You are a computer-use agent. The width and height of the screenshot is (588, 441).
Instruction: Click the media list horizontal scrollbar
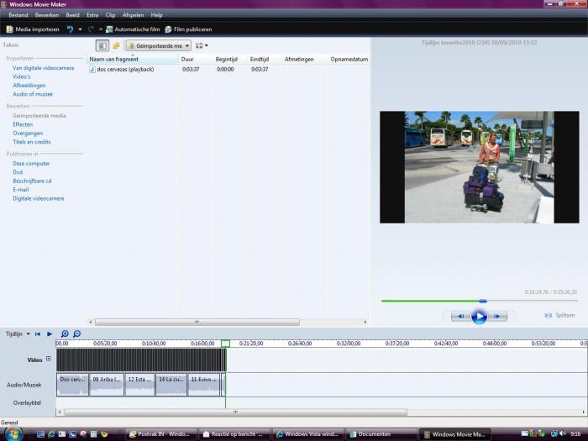coord(197,322)
